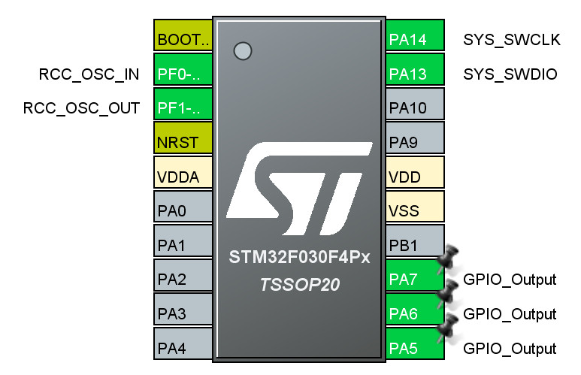This screenshot has height=375, width=581.
Task: Click the VDDA power pin
Action: 183,172
